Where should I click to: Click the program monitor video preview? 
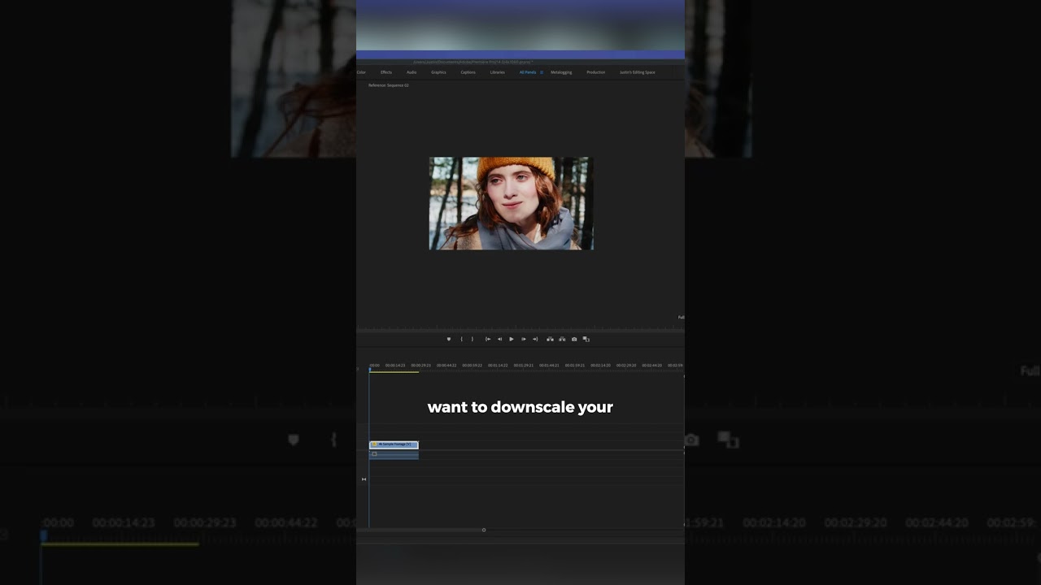click(x=512, y=203)
